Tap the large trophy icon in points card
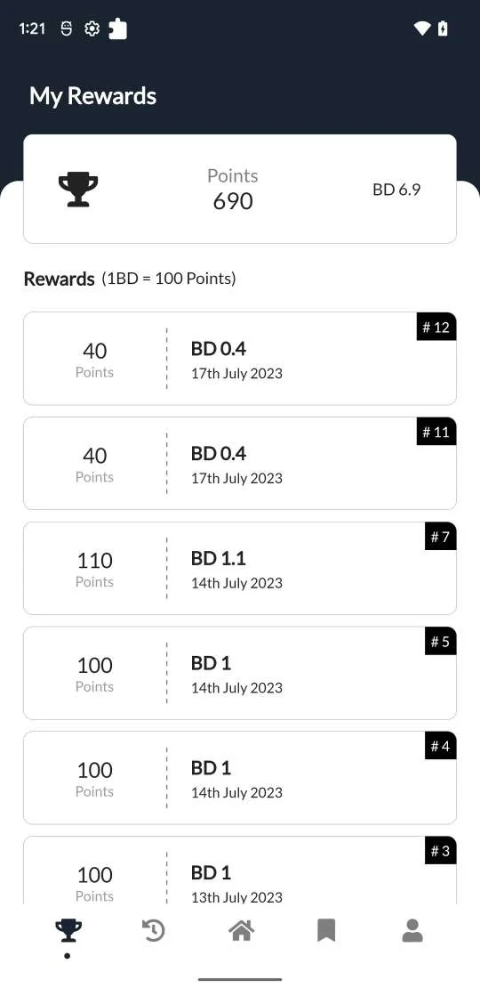Screen dimensions: 480x988 coord(78,189)
